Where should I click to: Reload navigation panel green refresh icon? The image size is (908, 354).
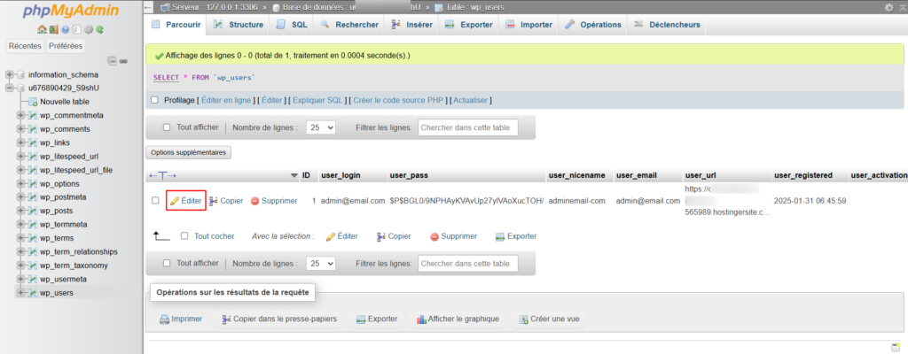point(99,29)
